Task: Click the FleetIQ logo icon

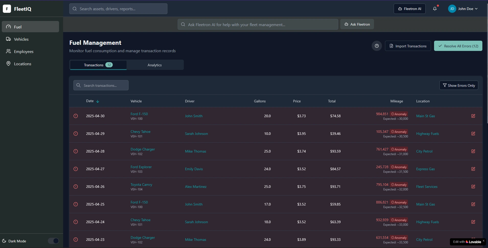Action: point(7,9)
